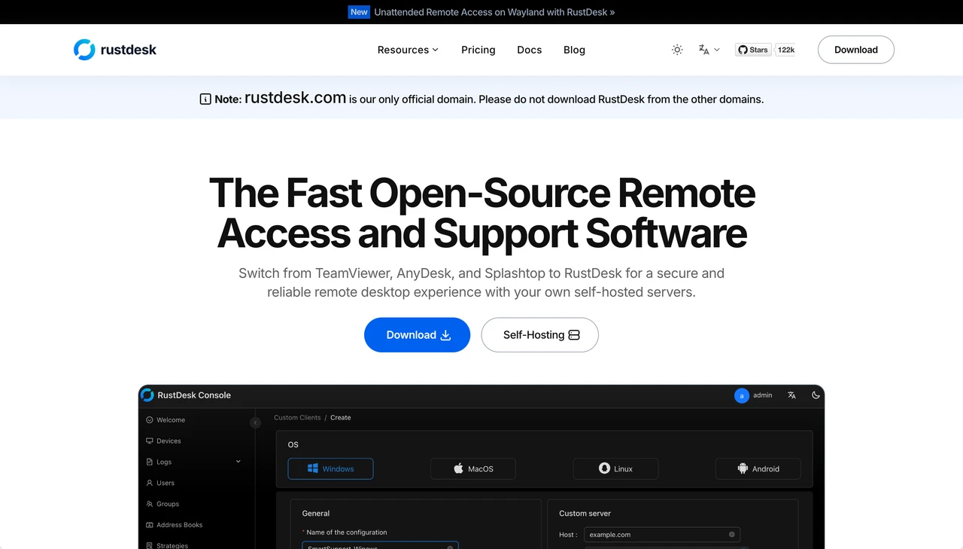
Task: Click the blue Download button in hero
Action: pyautogui.click(x=418, y=335)
